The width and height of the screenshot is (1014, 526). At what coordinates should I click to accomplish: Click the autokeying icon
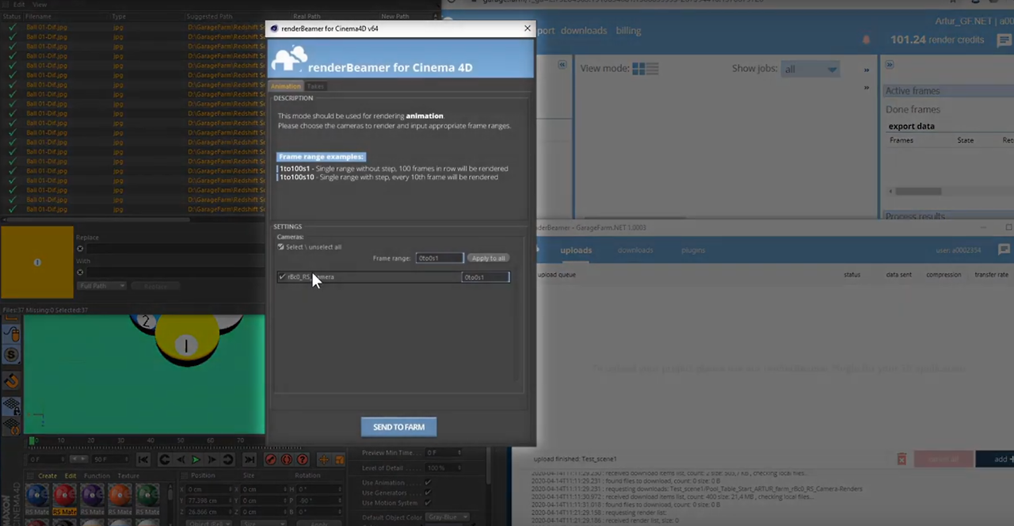[x=287, y=459]
